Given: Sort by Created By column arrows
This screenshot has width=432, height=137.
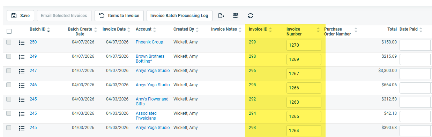Looking at the screenshot, I should tap(197, 30).
